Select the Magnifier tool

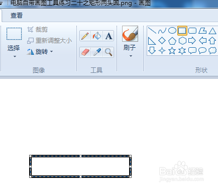click(x=108, y=52)
